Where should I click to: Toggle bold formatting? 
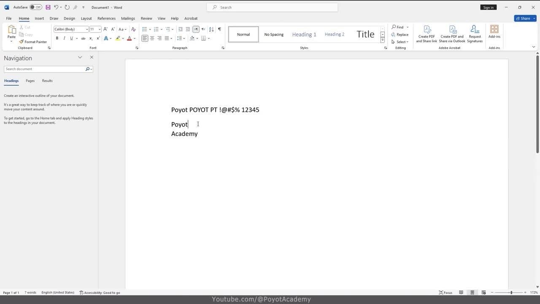(57, 38)
